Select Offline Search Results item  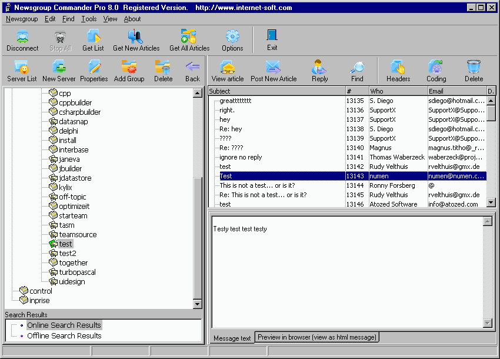point(64,335)
